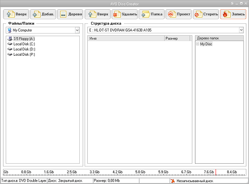Click the Диск: Закрытый диск status field
The image size is (249, 184).
[70, 181]
